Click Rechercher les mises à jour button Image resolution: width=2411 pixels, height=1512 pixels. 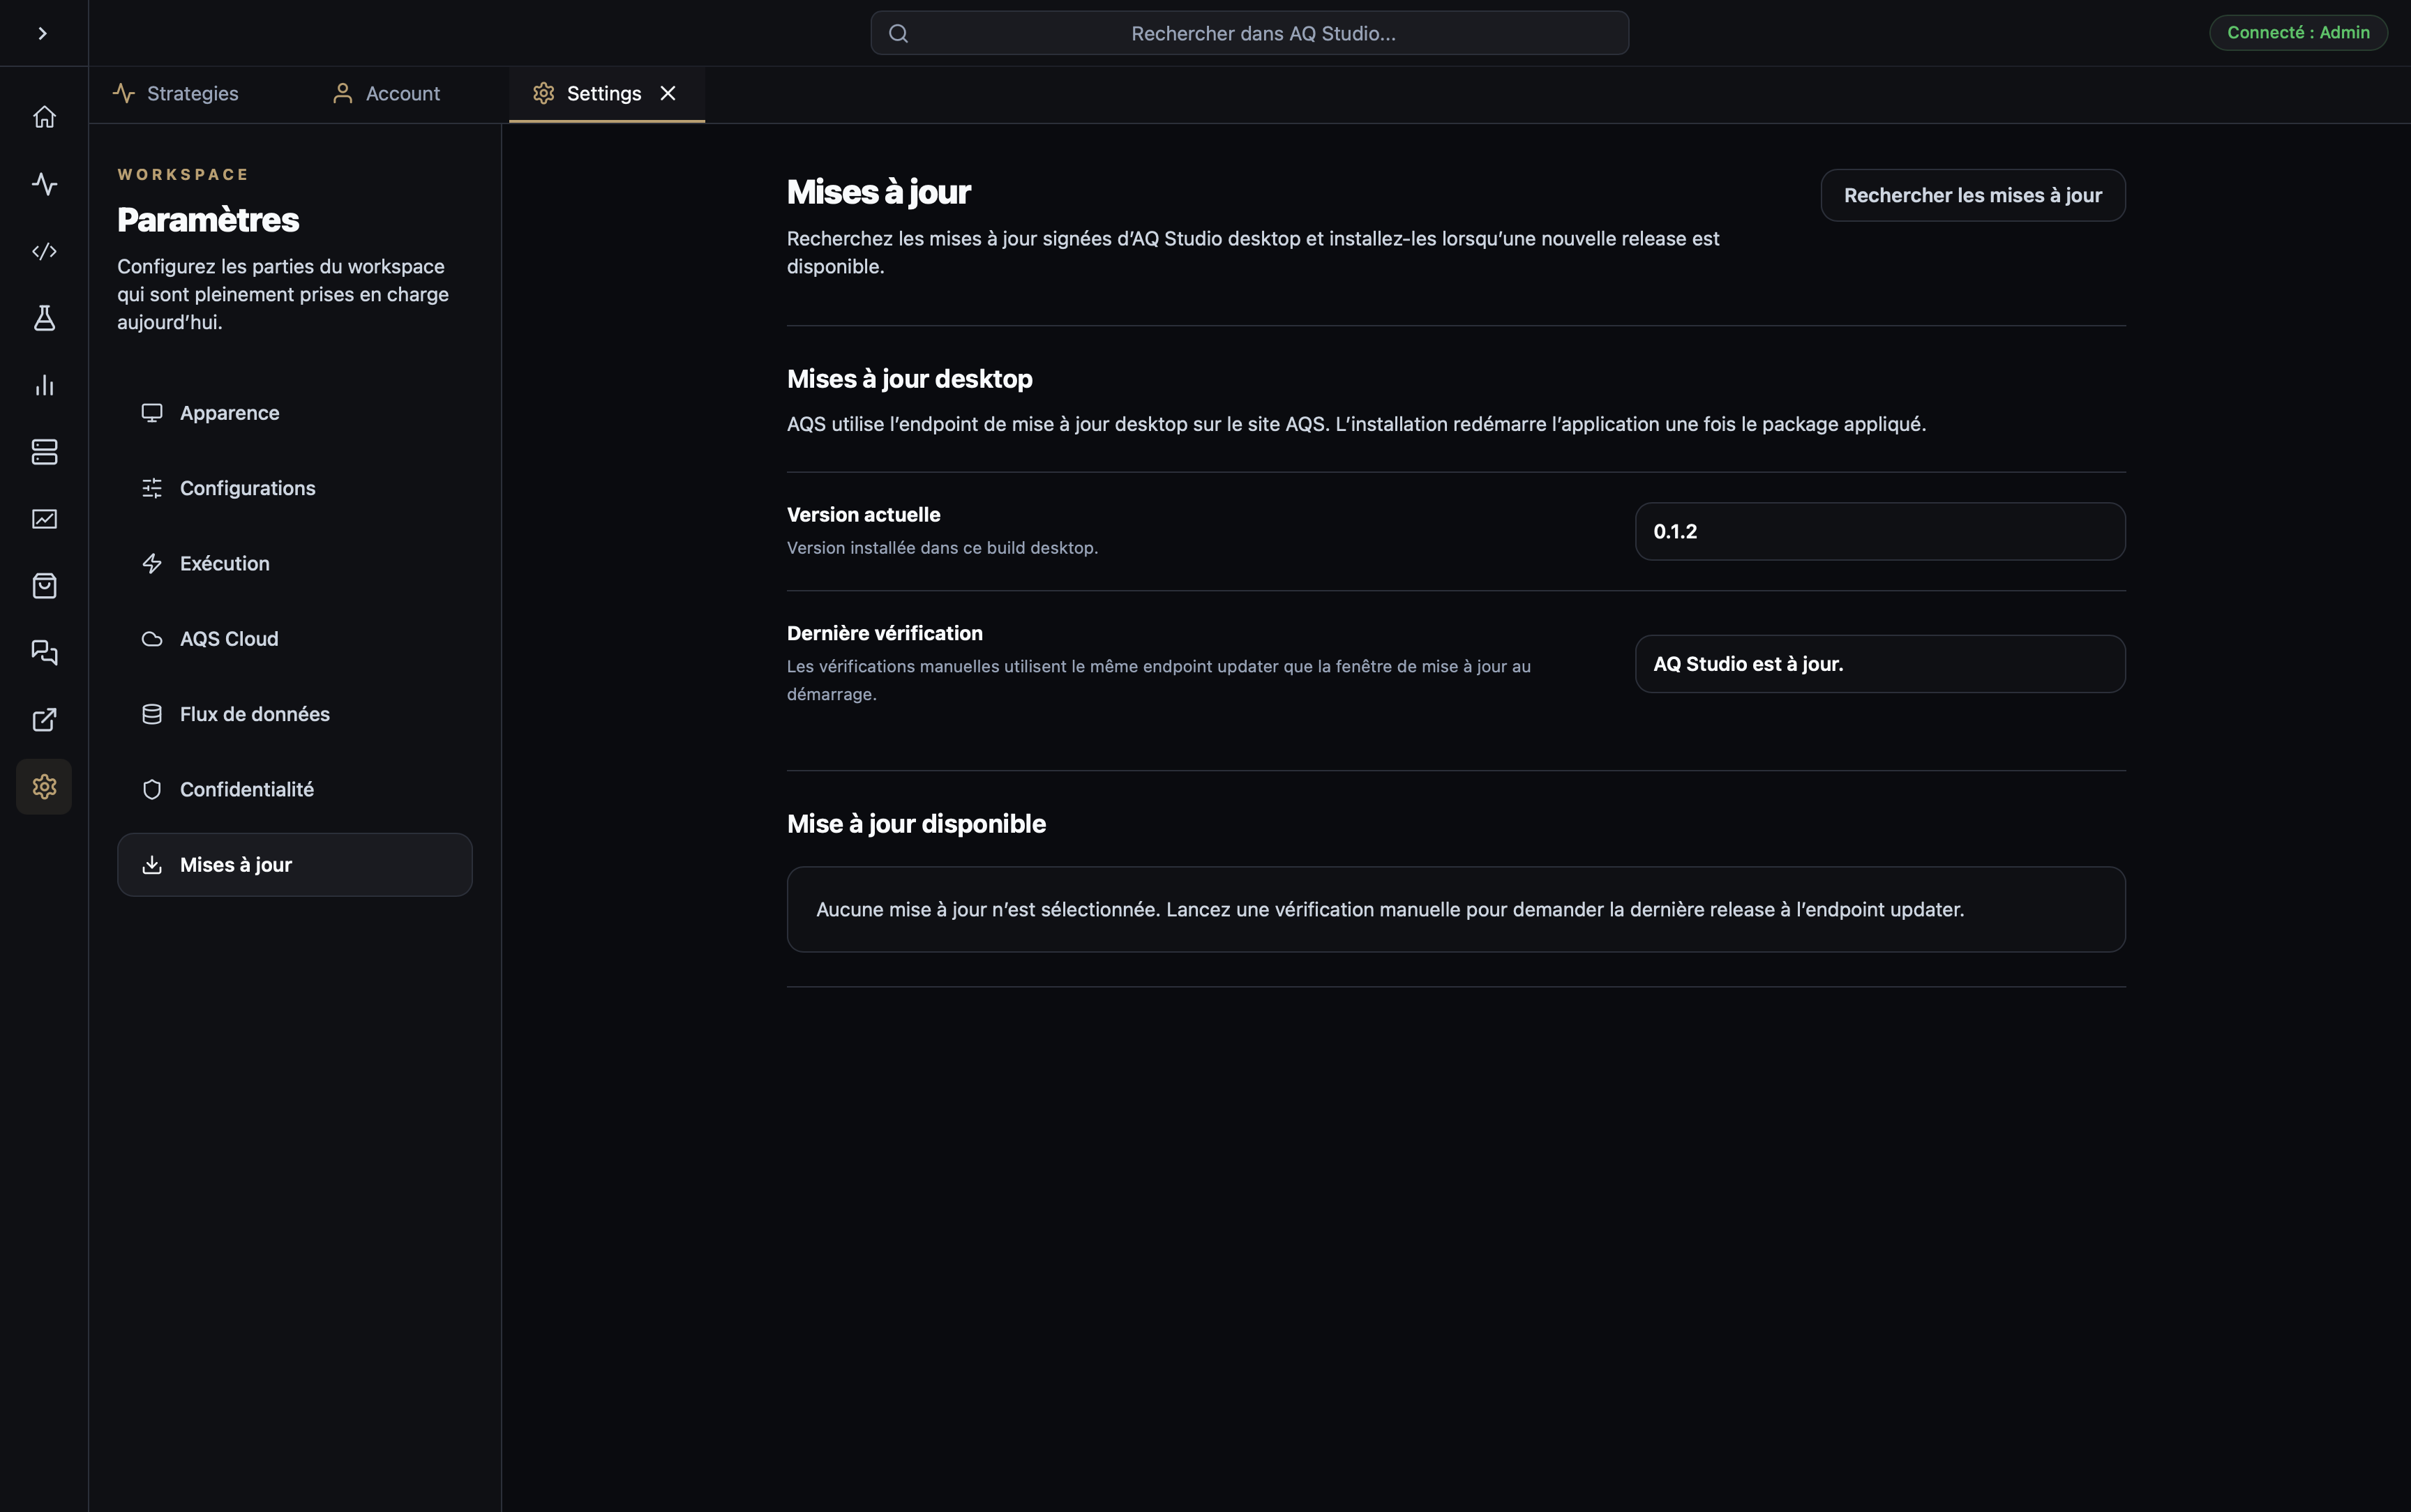click(x=1972, y=195)
